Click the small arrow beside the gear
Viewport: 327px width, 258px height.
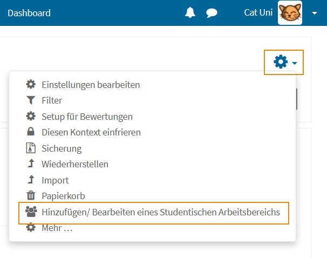[x=295, y=63]
